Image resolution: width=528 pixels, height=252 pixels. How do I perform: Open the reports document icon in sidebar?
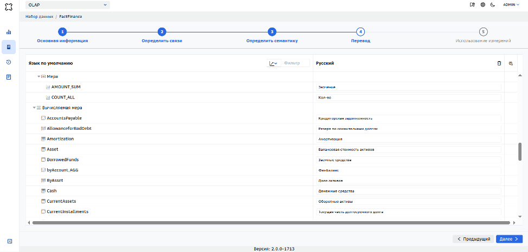9,77
